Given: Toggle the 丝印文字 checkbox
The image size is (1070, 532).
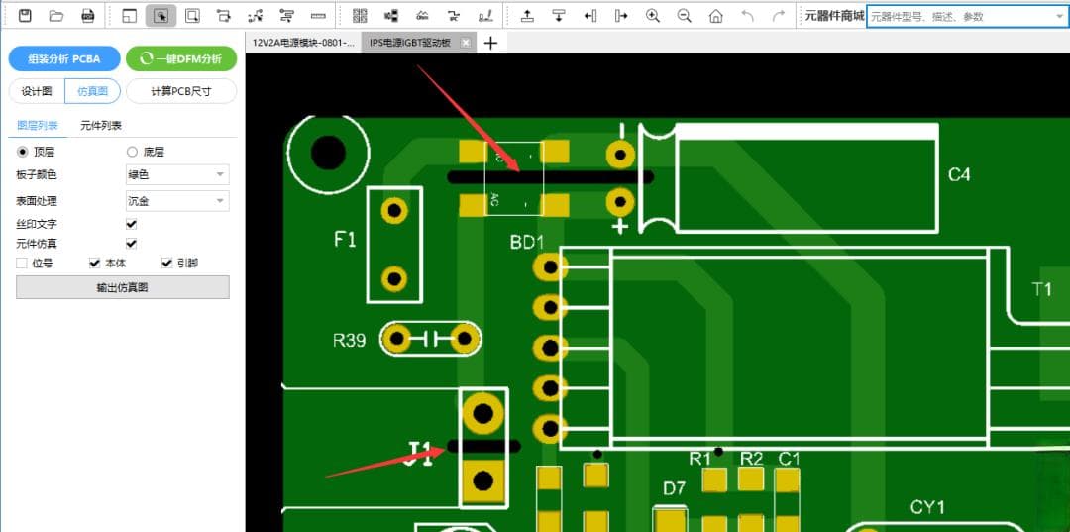Looking at the screenshot, I should 132,224.
